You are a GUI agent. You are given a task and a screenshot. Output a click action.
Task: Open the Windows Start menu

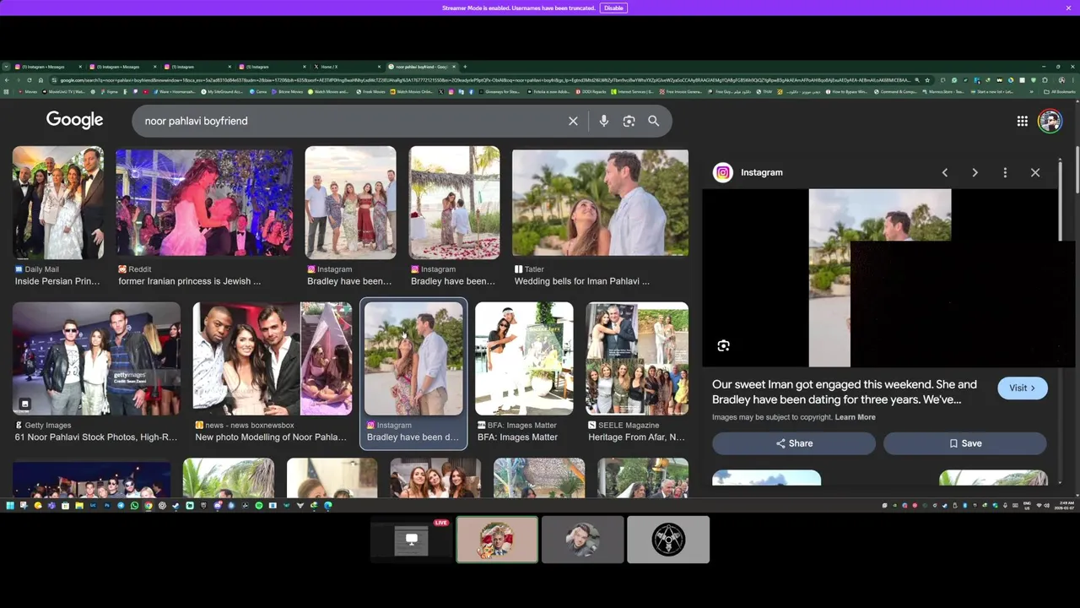(x=10, y=505)
